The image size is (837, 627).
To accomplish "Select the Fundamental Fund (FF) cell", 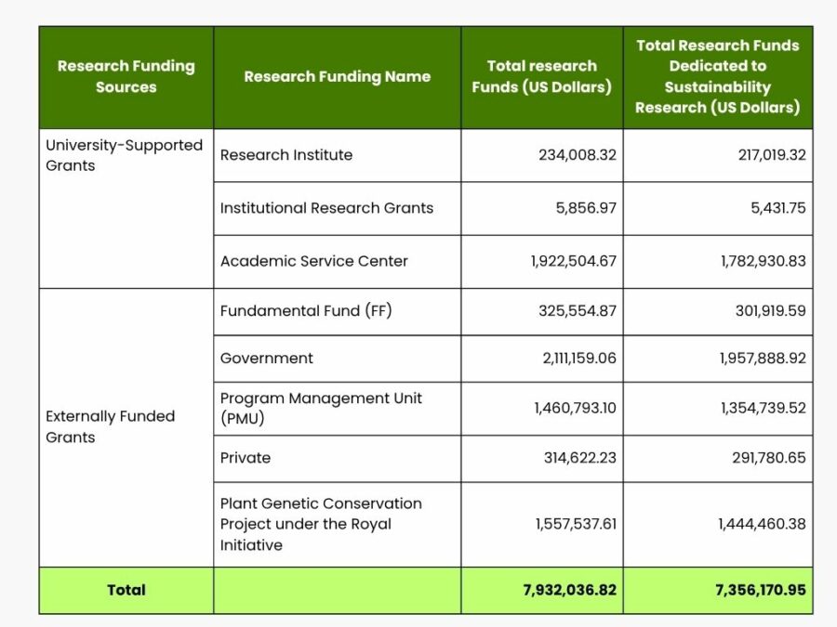I will click(306, 311).
